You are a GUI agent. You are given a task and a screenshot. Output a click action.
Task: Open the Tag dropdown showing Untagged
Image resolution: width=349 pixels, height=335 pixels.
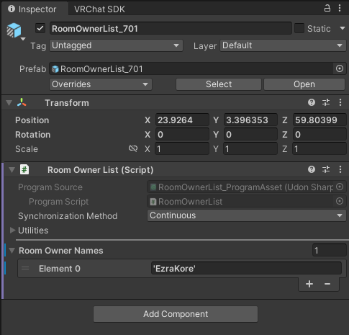(x=116, y=45)
